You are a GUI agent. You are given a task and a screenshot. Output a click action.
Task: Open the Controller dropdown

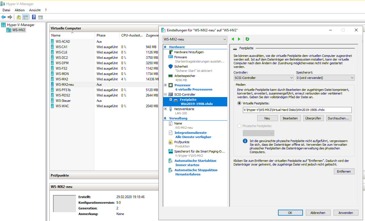(x=264, y=78)
